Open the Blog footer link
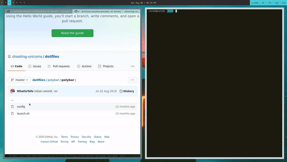 click(92, 142)
